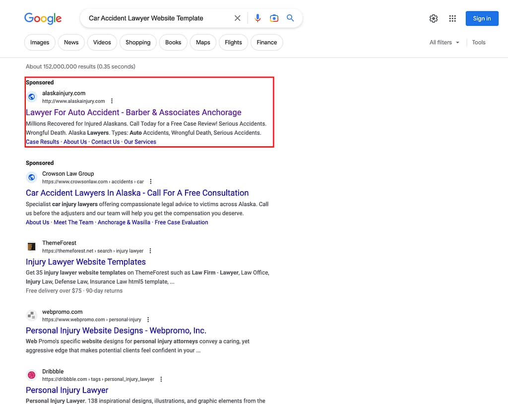Open Injury Lawyer Website Templates result
Viewport: 508px width, 404px height.
[x=86, y=262]
